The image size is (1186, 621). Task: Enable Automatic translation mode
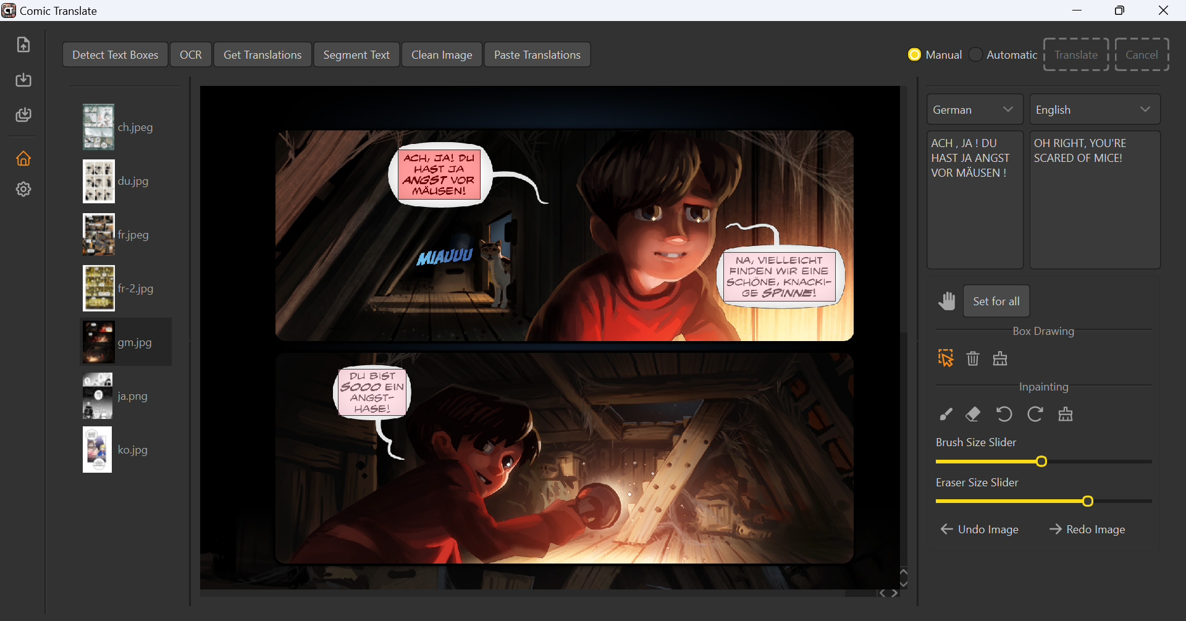(x=975, y=54)
